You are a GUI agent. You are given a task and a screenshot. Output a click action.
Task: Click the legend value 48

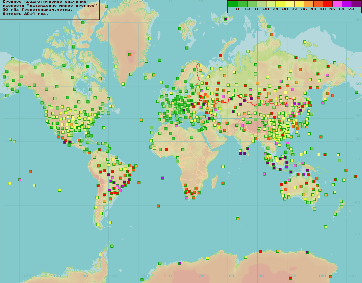tap(323, 9)
